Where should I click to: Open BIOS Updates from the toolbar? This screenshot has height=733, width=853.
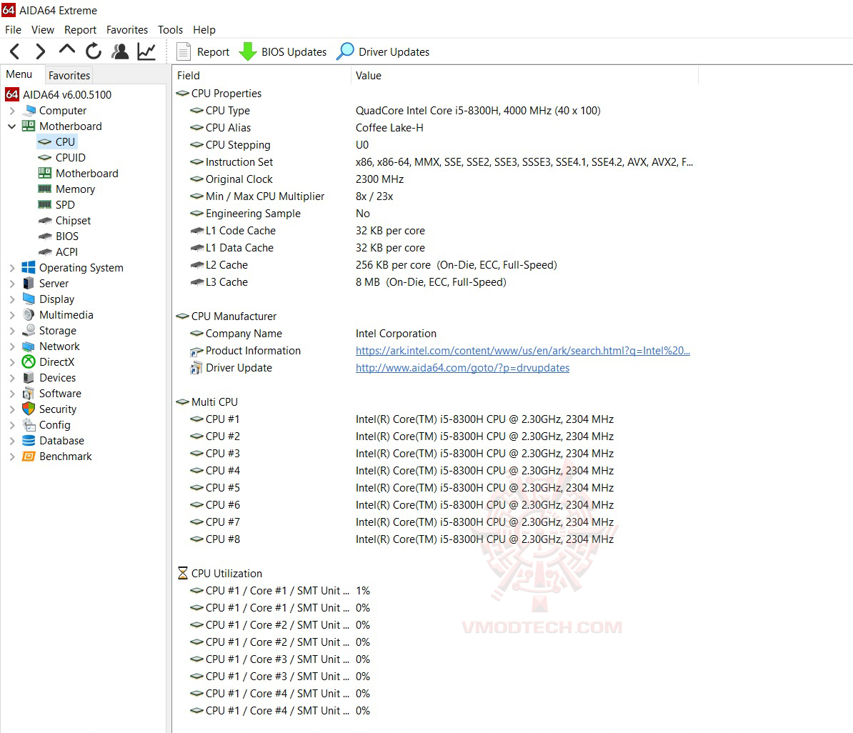[283, 51]
